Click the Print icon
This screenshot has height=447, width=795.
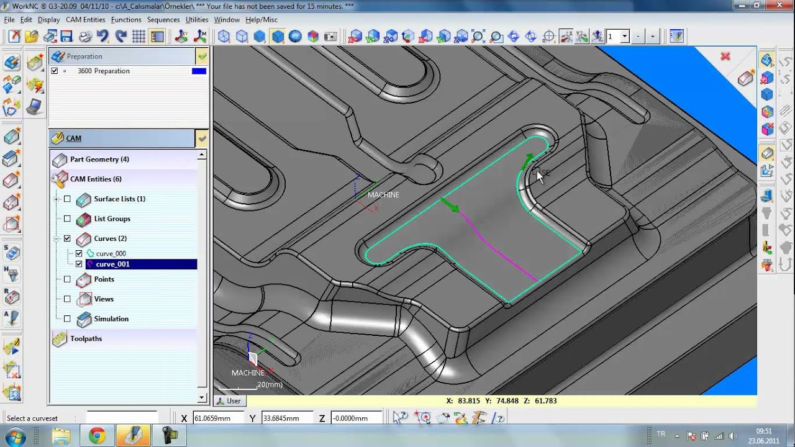84,37
